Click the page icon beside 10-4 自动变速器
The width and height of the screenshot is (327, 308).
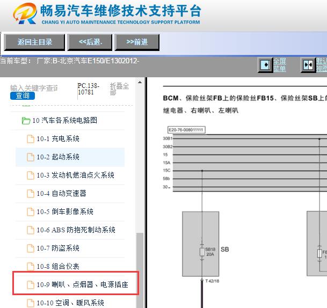point(31,194)
